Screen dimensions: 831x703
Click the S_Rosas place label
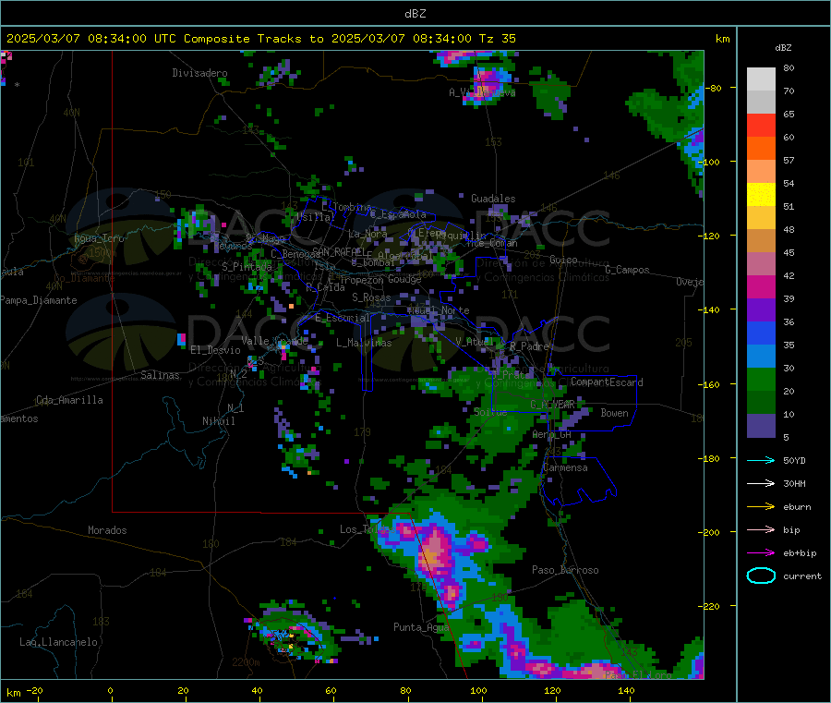pyautogui.click(x=371, y=298)
